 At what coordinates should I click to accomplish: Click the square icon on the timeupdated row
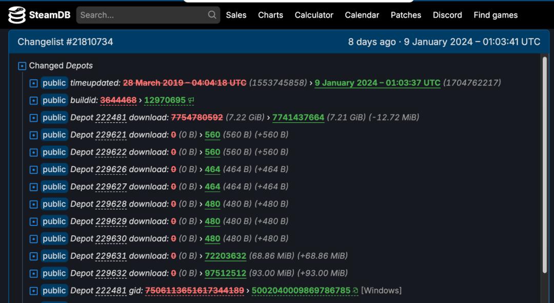pos(33,83)
